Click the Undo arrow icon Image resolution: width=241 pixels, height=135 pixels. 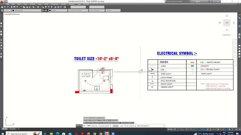(34, 7)
